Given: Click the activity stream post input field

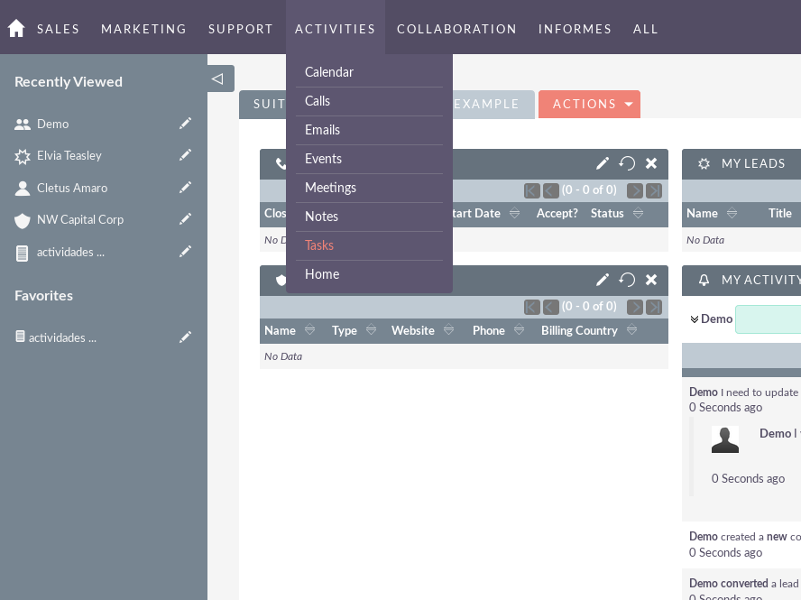Looking at the screenshot, I should [768, 319].
